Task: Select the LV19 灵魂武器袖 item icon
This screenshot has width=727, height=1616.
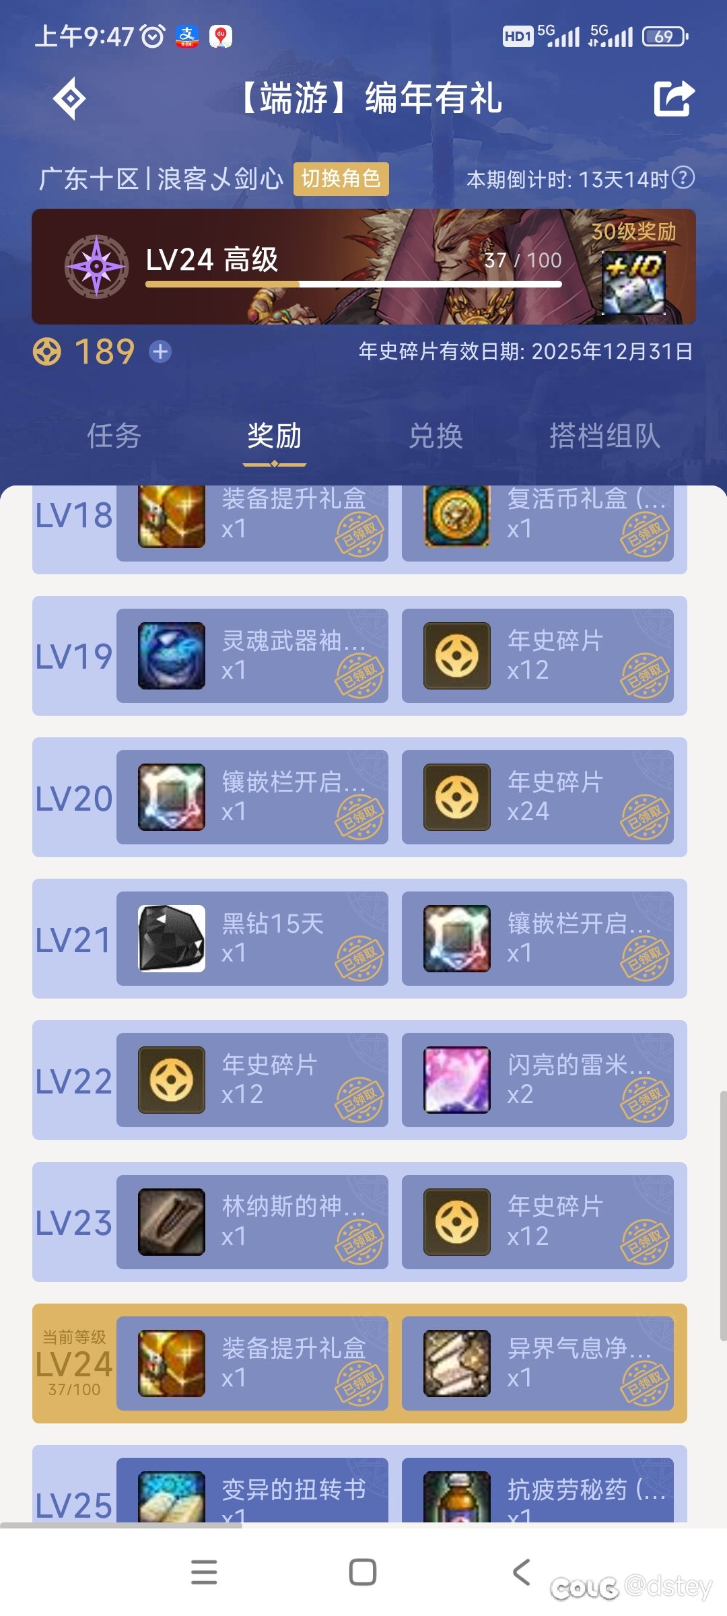Action: (172, 656)
